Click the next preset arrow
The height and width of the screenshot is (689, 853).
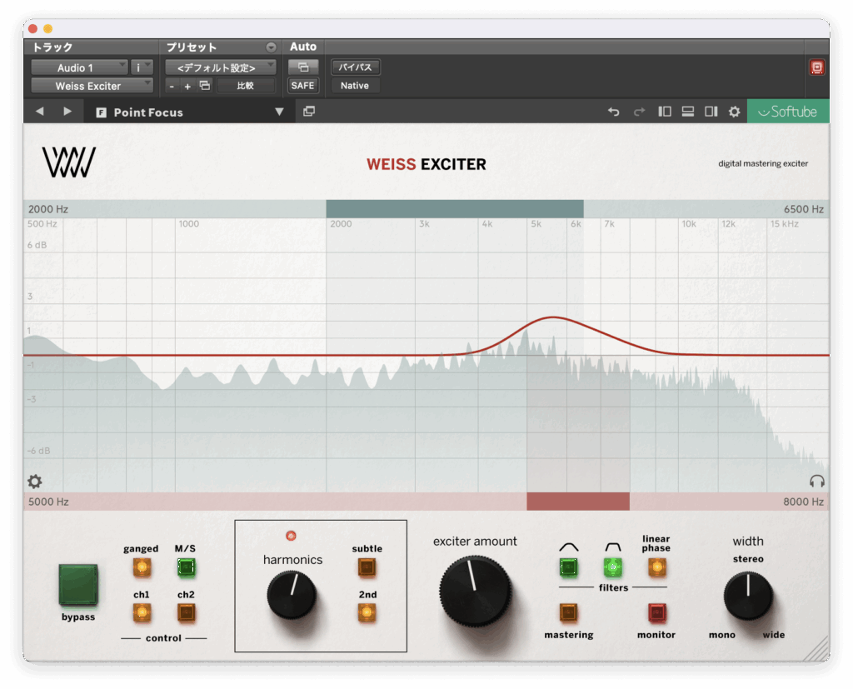tap(67, 112)
